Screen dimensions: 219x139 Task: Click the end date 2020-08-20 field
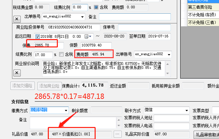[x=115, y=36]
